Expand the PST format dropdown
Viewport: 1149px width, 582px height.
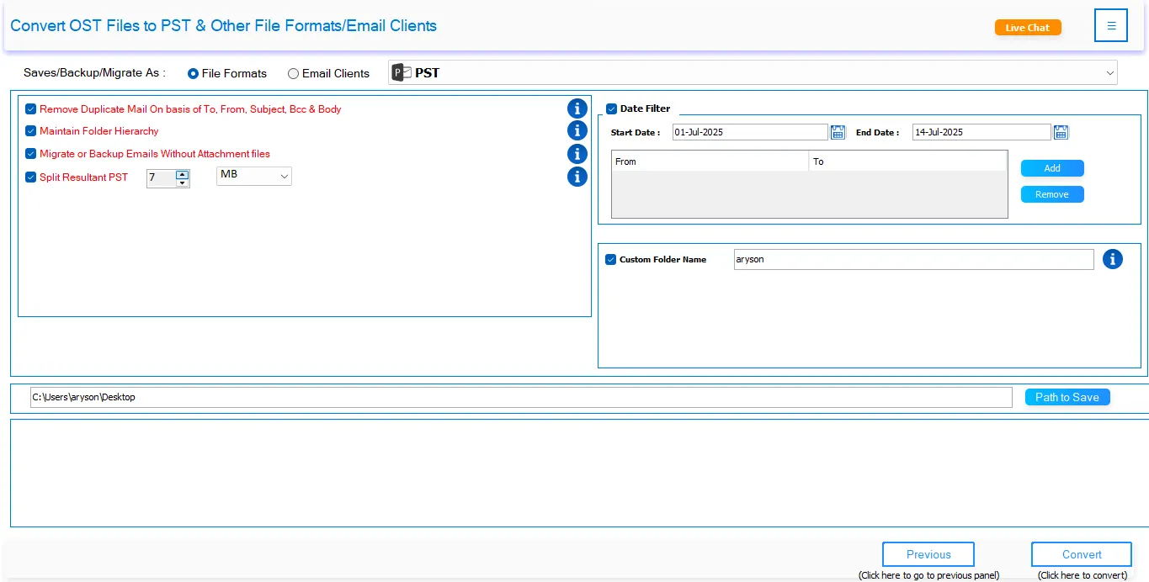point(1109,73)
